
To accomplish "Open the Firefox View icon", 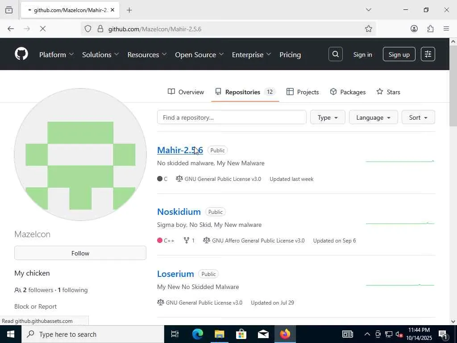I will (x=9, y=10).
